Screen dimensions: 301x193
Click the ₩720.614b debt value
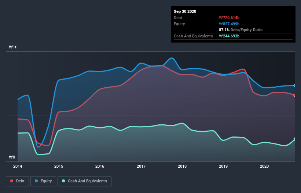pos(229,18)
